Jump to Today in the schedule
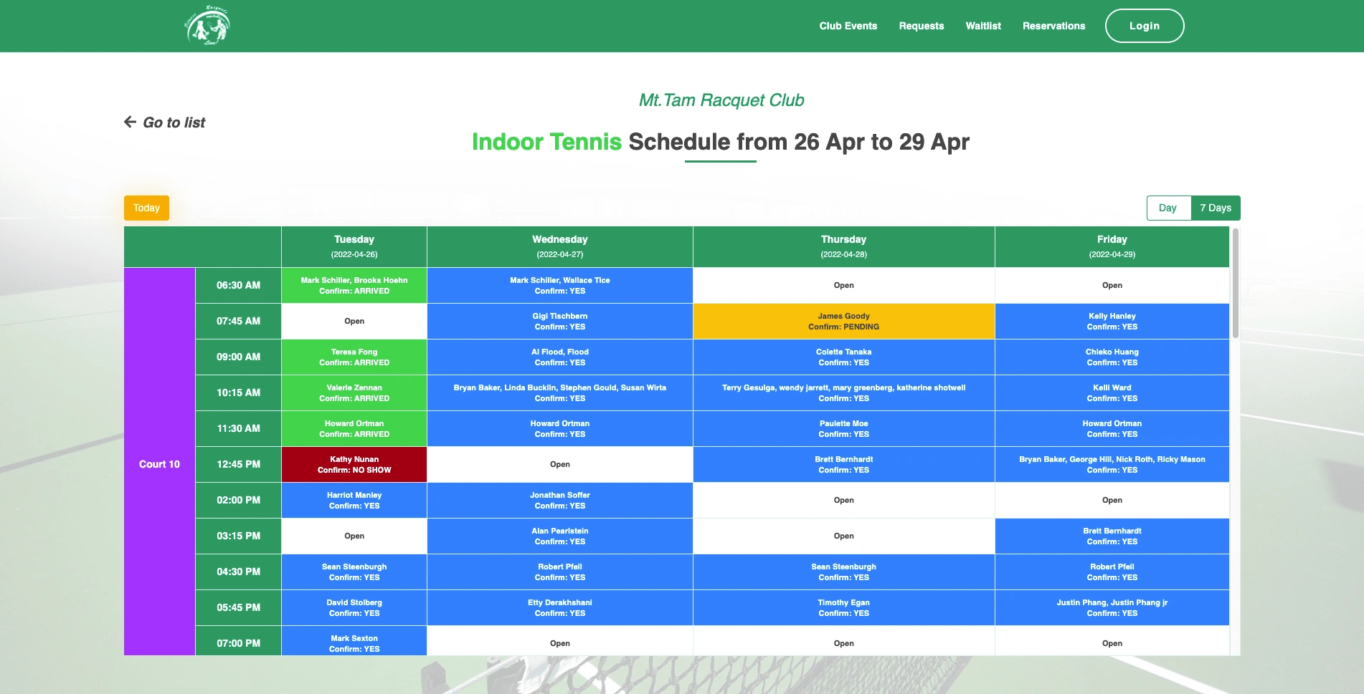 coord(146,208)
